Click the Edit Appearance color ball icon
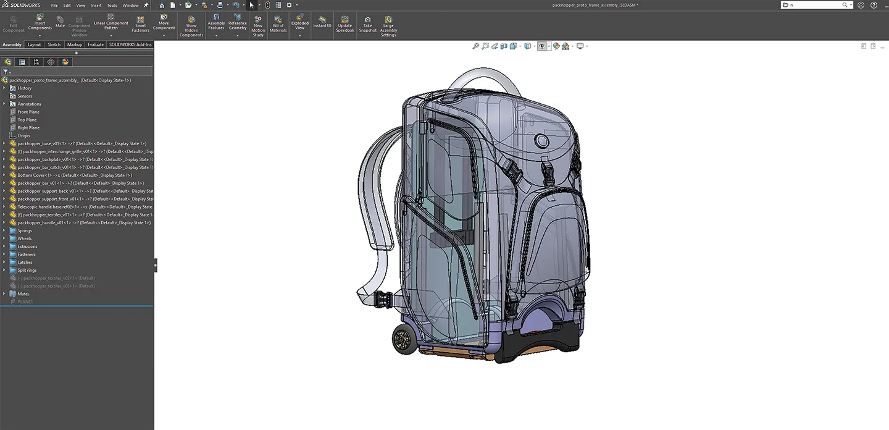889x430 pixels. [x=556, y=46]
